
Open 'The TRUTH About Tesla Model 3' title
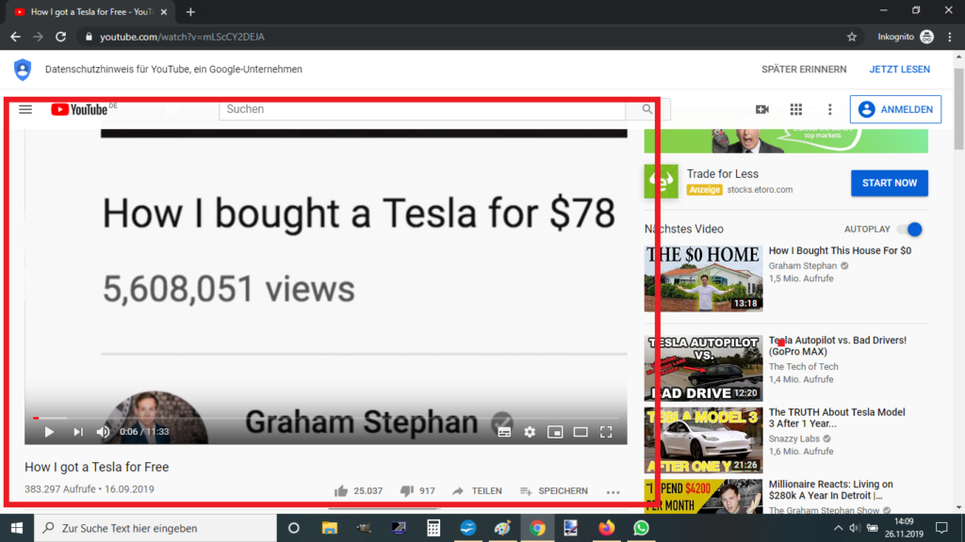837,418
